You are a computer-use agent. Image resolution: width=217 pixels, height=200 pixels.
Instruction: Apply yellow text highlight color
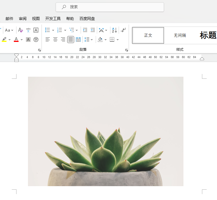coord(4,40)
